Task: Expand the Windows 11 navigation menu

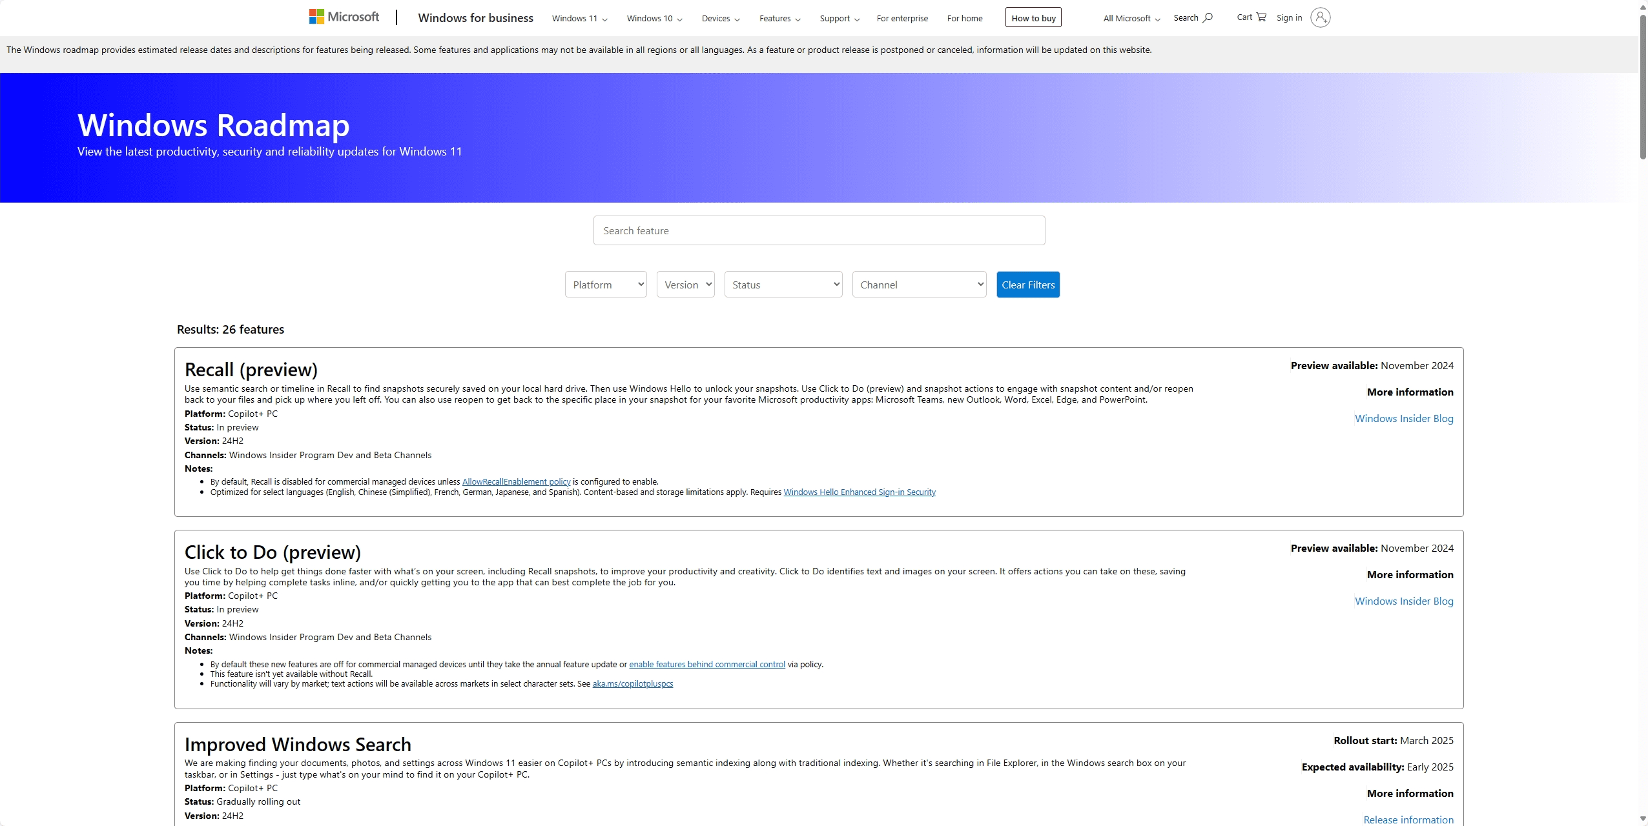Action: [x=579, y=18]
